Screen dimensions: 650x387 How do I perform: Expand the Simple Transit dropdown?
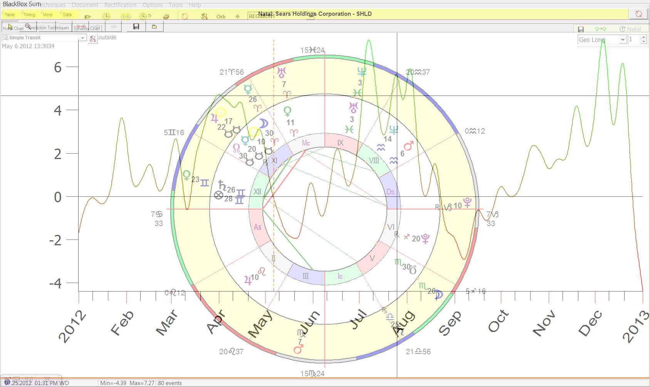(82, 38)
